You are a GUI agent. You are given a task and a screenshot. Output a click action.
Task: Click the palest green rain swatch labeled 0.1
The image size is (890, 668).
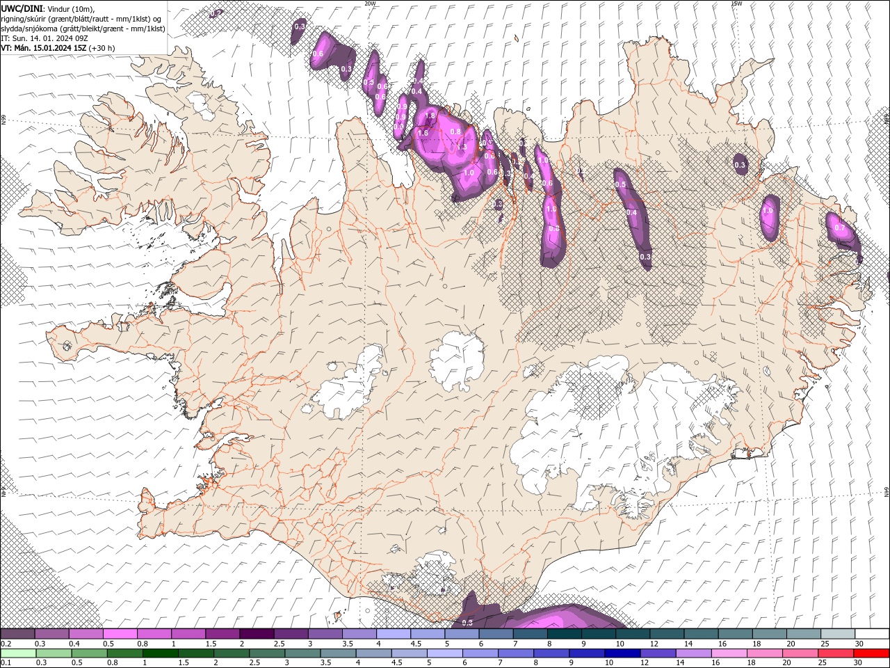click(x=18, y=653)
